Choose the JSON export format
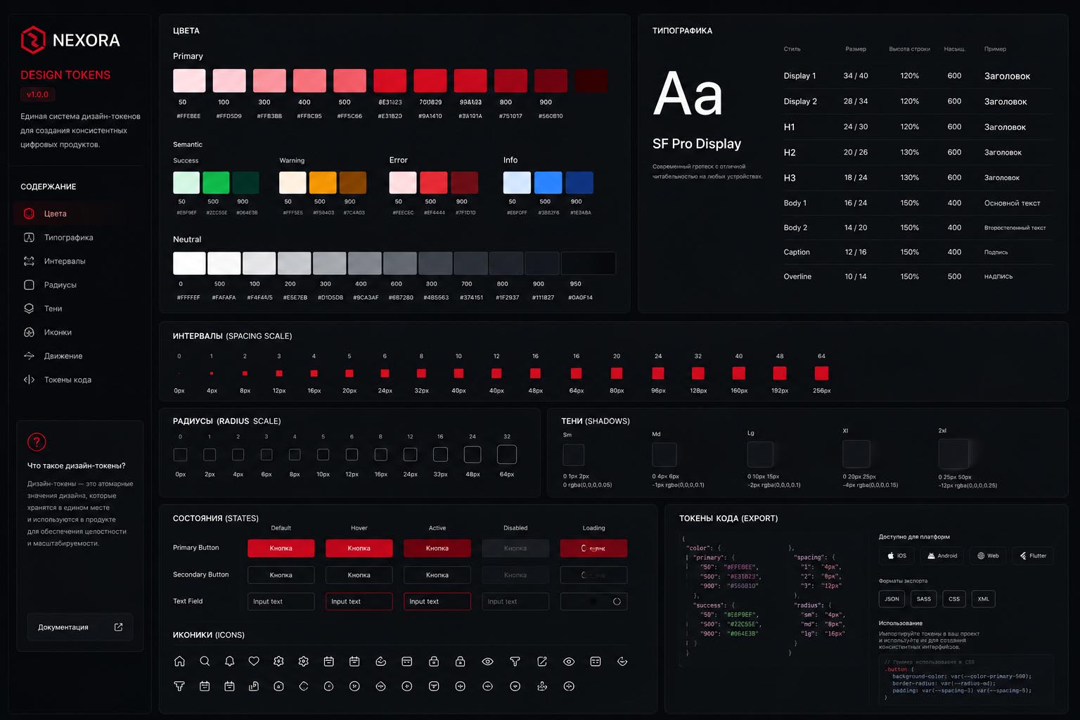The width and height of the screenshot is (1080, 720). [892, 599]
